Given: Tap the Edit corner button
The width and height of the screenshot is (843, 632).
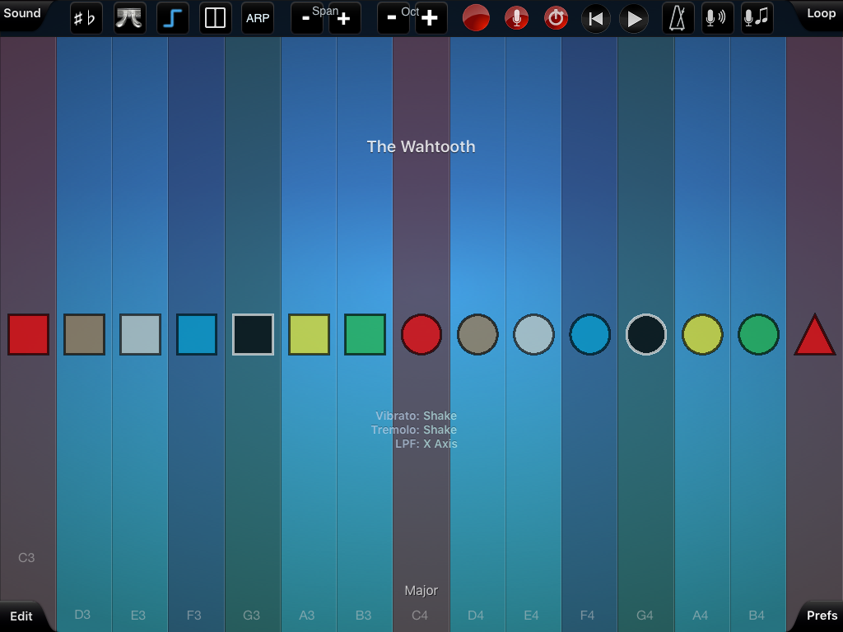Looking at the screenshot, I should click(21, 616).
